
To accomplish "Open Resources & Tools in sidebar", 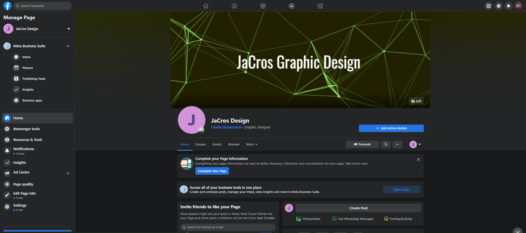I will click(37, 140).
